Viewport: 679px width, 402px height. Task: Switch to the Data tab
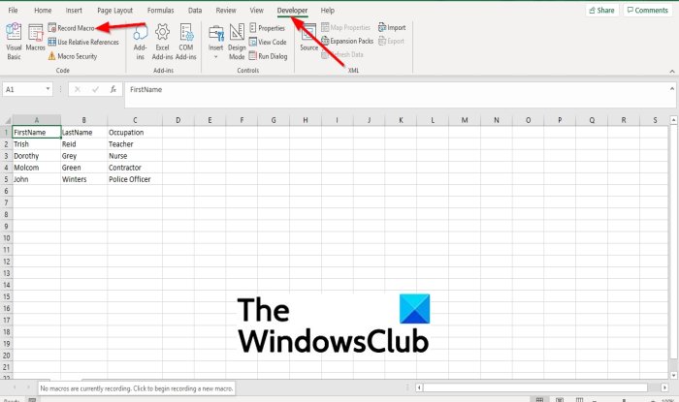tap(195, 10)
